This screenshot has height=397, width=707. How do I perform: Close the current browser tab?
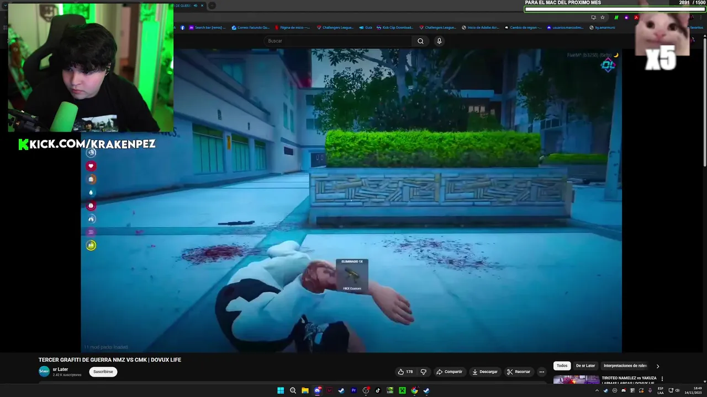pyautogui.click(x=202, y=6)
